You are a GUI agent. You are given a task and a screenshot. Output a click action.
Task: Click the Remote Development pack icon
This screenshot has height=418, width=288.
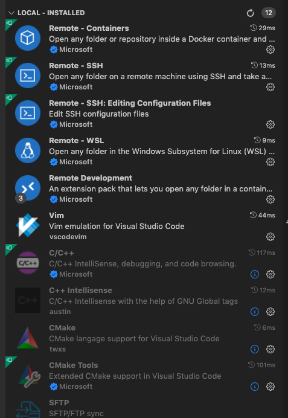28,188
